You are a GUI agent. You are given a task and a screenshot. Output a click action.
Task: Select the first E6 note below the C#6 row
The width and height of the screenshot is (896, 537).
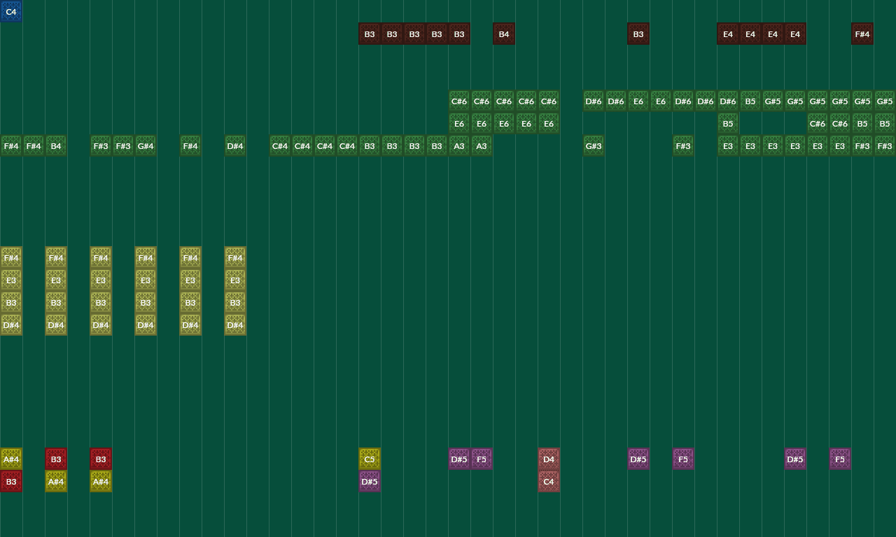459,123
